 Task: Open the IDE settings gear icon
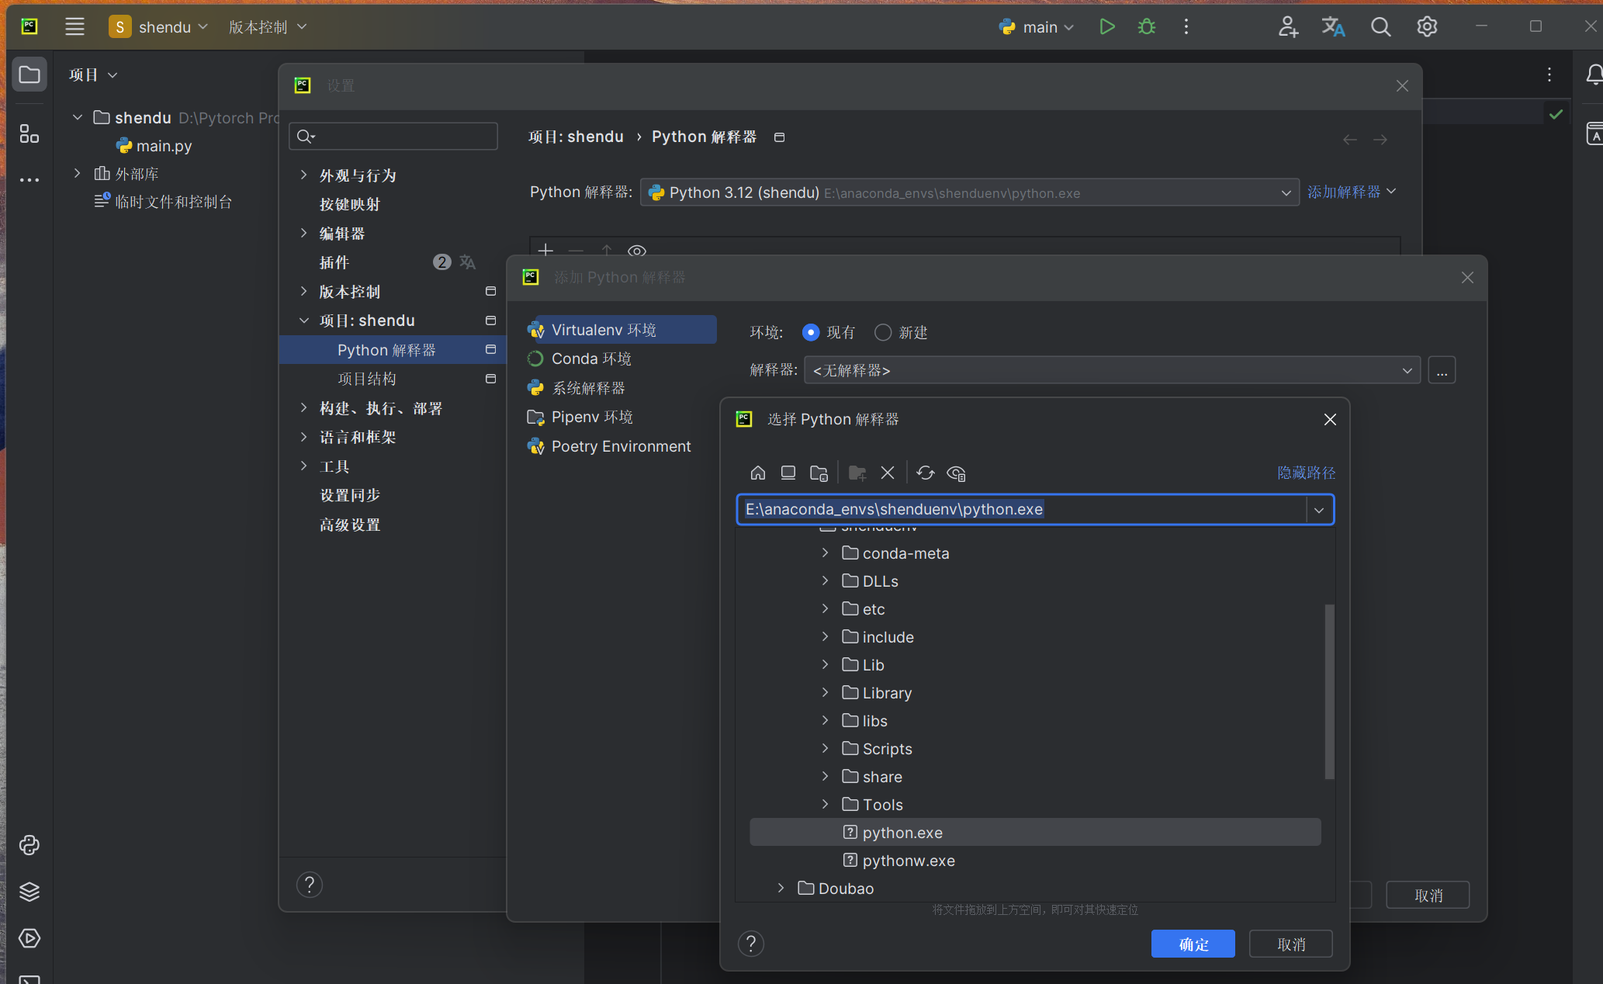point(1427,26)
